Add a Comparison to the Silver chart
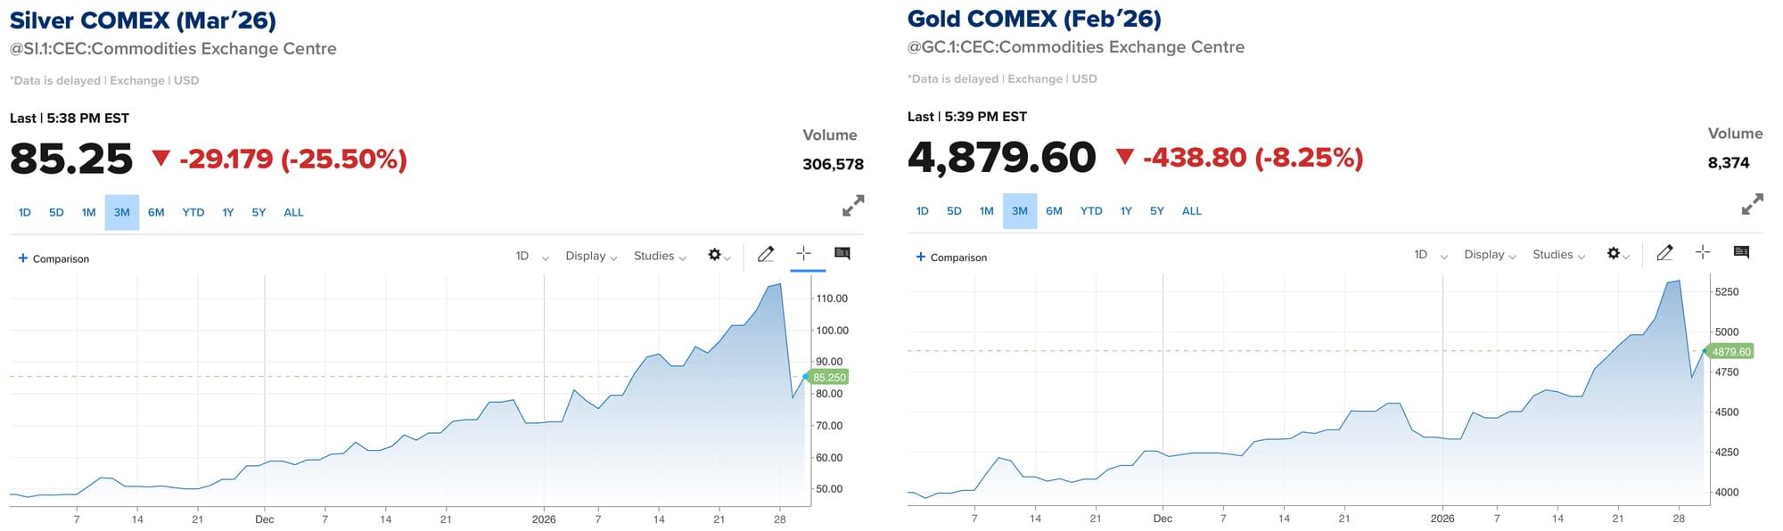Screen dimensions: 1783x531 click(x=53, y=258)
